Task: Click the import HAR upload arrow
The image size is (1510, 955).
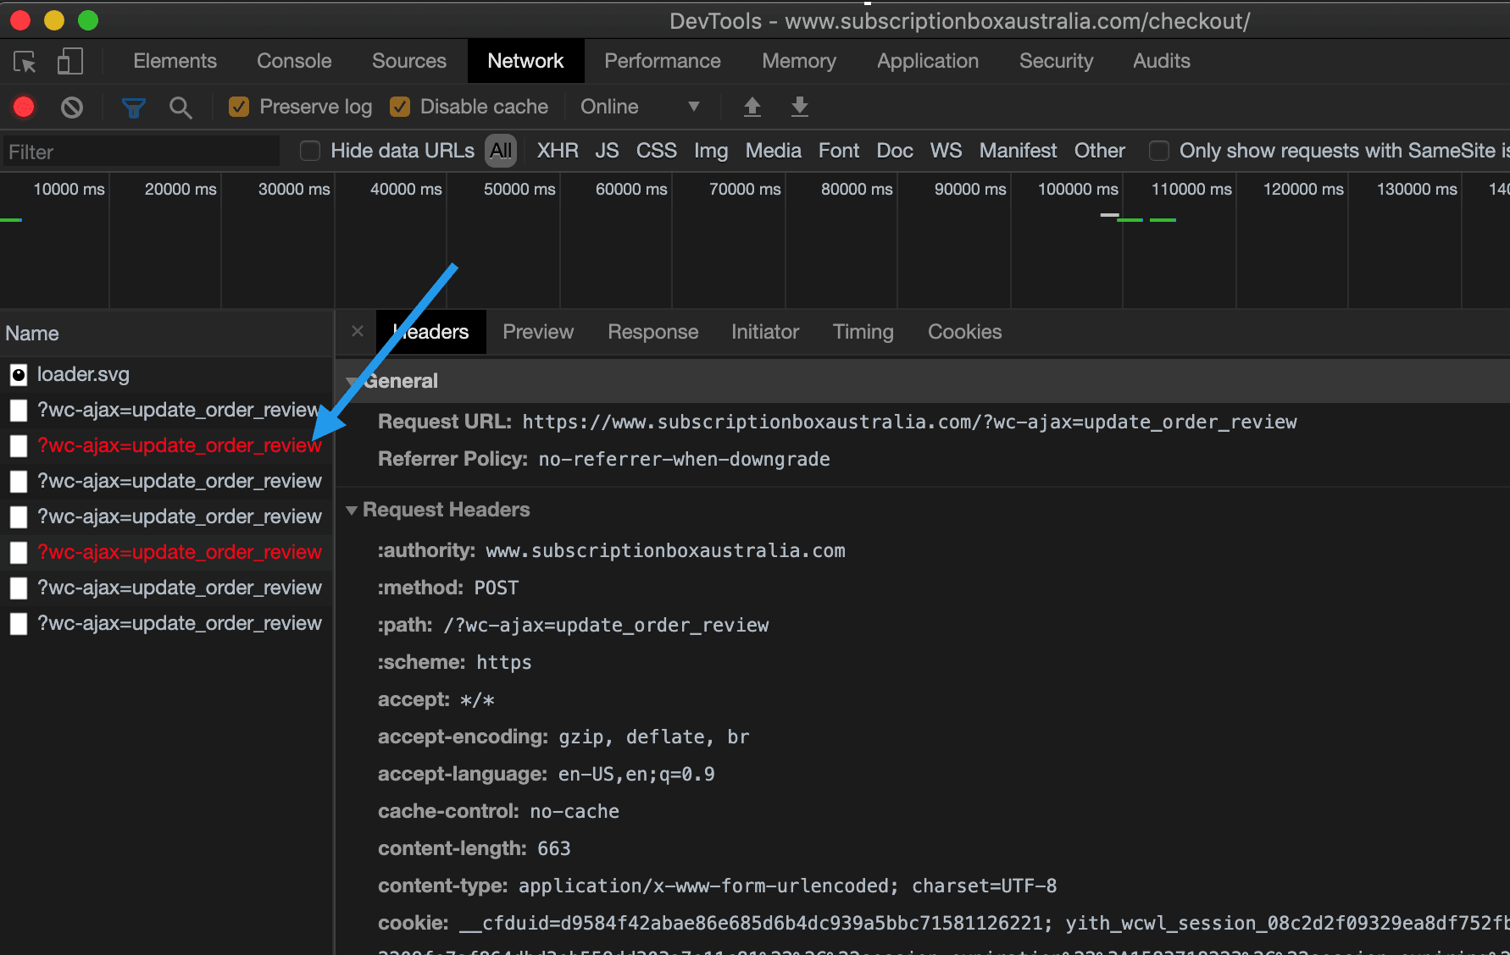Action: [752, 107]
